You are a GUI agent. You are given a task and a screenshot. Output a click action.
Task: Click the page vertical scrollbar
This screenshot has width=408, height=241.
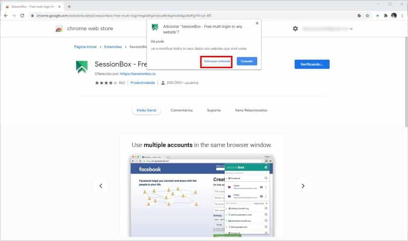(x=406, y=82)
